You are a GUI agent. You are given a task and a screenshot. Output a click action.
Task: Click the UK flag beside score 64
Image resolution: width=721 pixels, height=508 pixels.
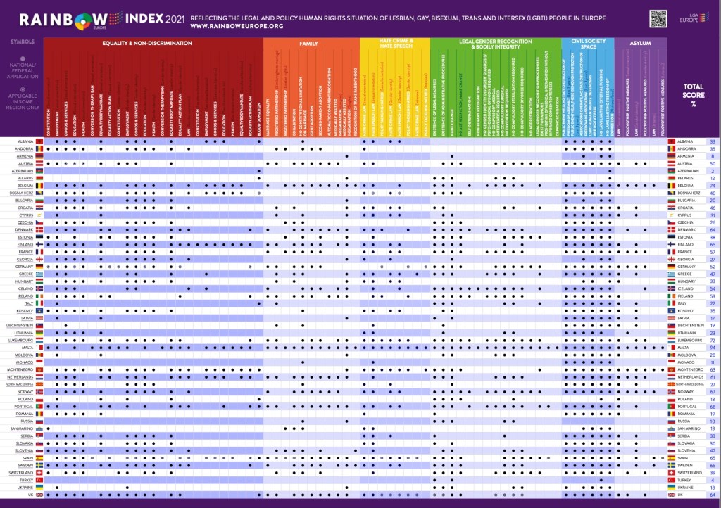[x=671, y=495]
